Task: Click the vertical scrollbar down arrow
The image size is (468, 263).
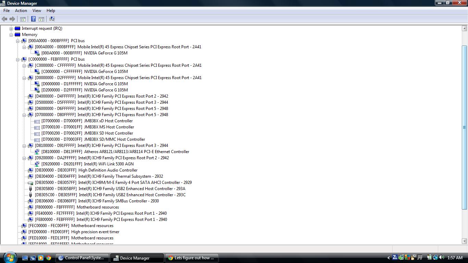Action: point(465,241)
